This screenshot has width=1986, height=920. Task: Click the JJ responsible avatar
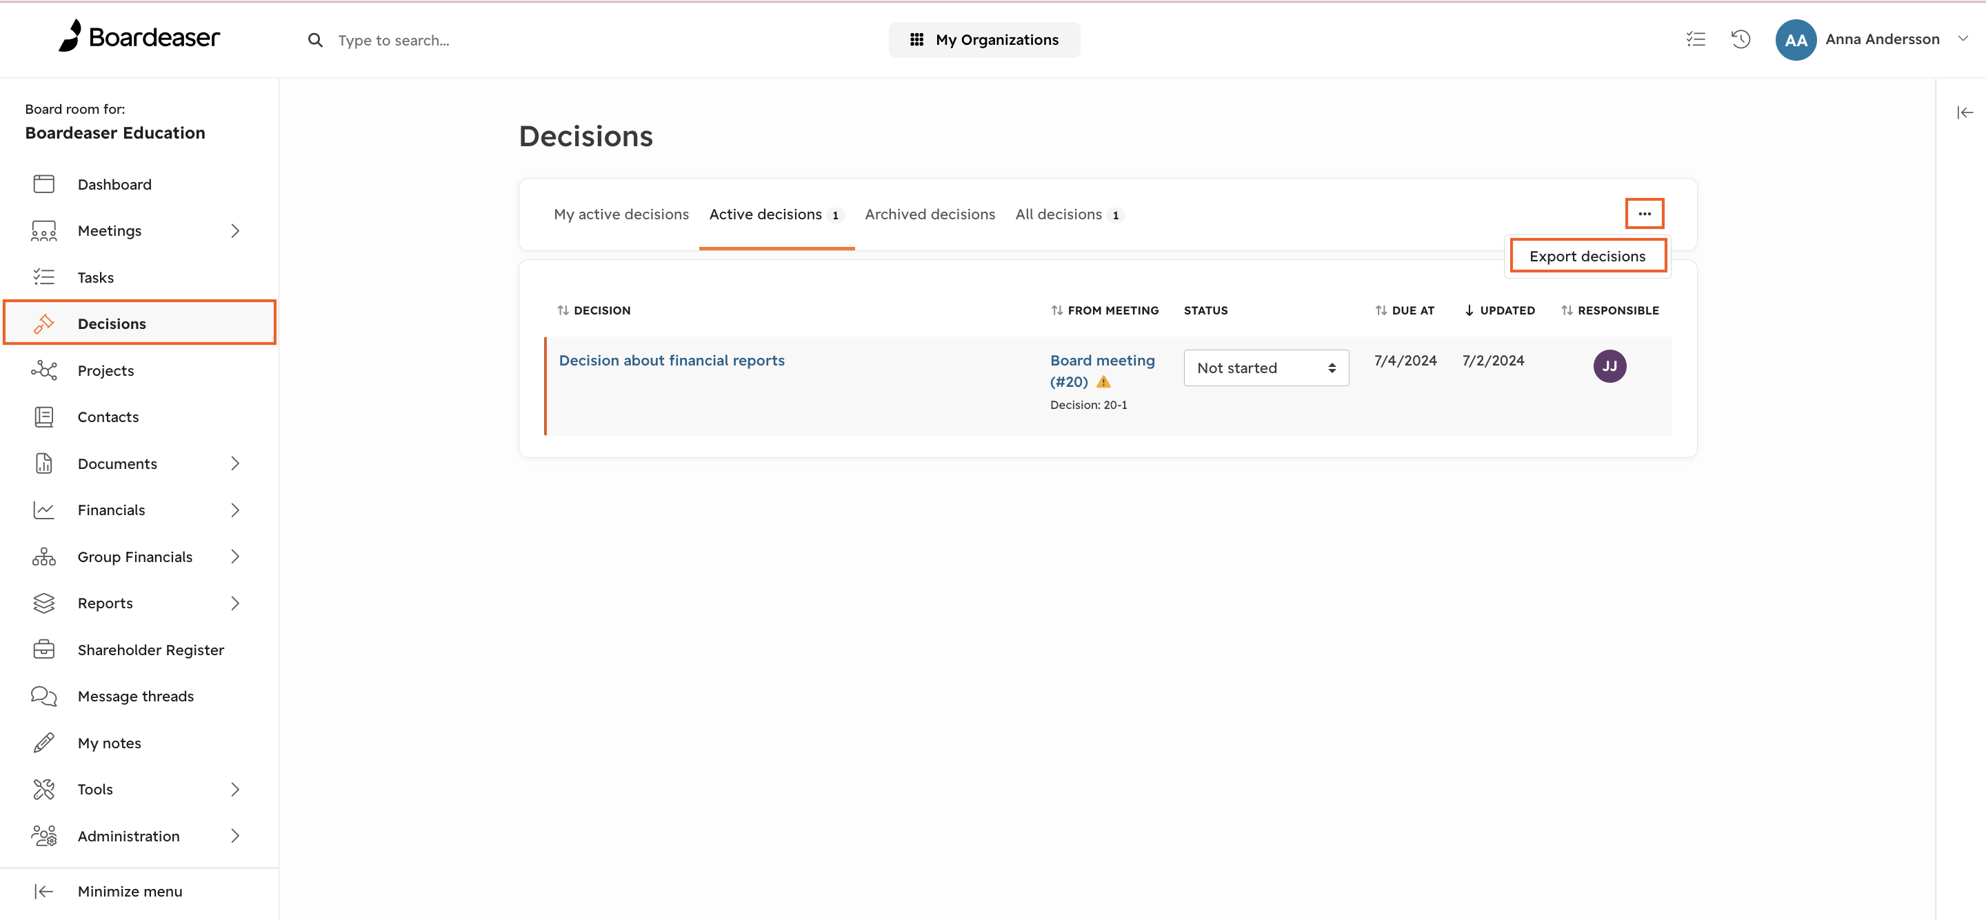[x=1609, y=366]
